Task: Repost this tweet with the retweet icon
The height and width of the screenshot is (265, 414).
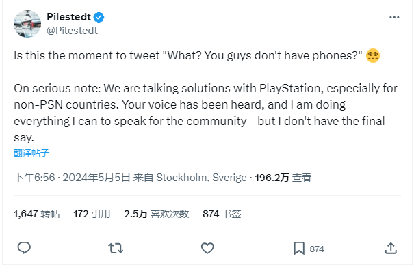Action: pos(116,248)
